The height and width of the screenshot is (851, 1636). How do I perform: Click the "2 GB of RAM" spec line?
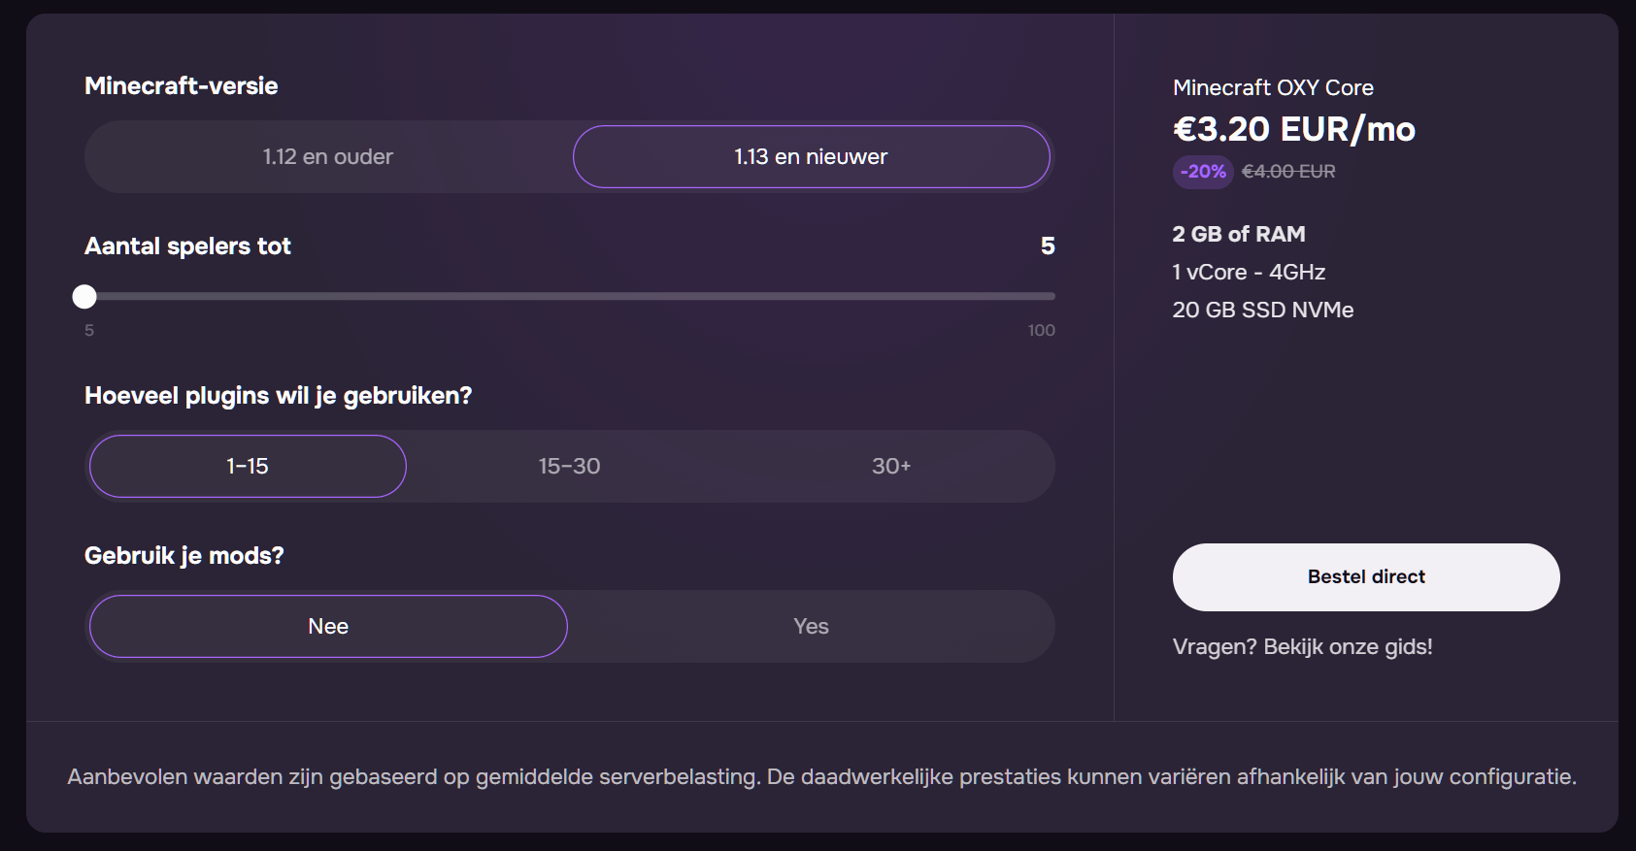click(1239, 234)
